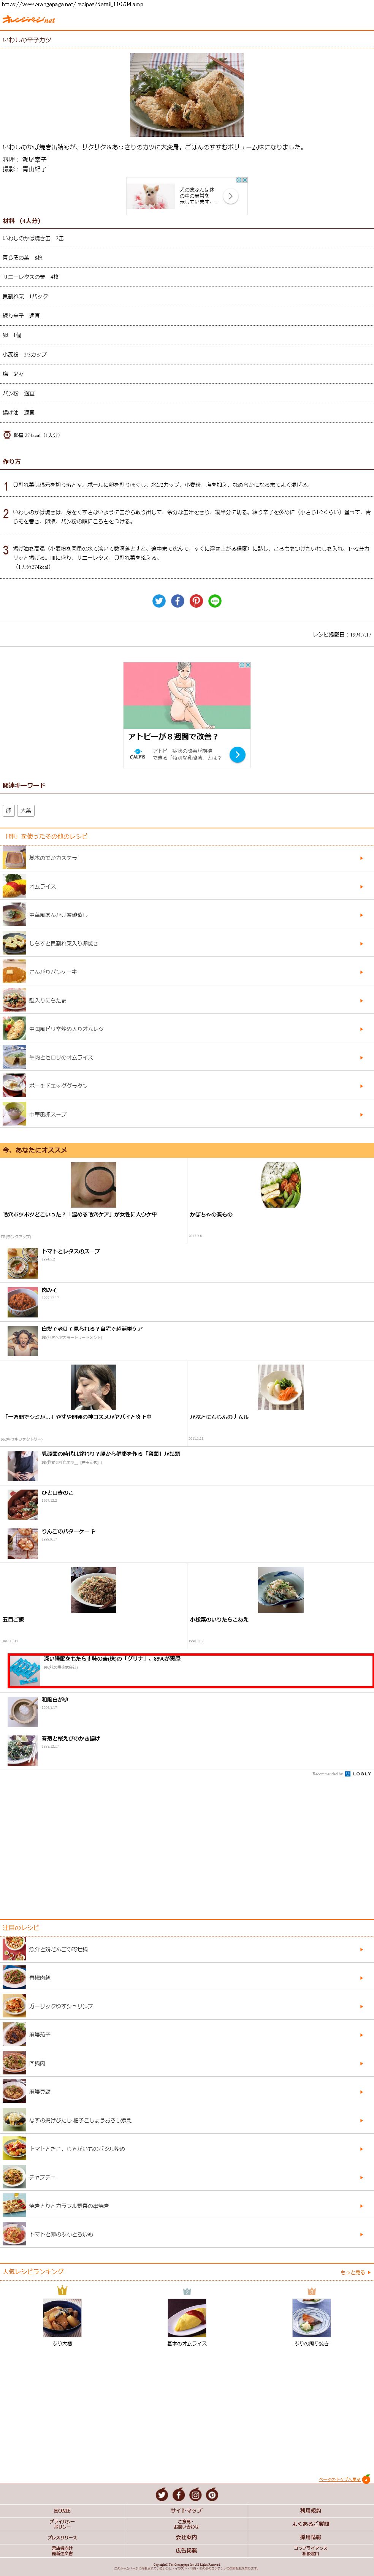Open the main fried sardine photo
374x2576 pixels.
click(187, 95)
